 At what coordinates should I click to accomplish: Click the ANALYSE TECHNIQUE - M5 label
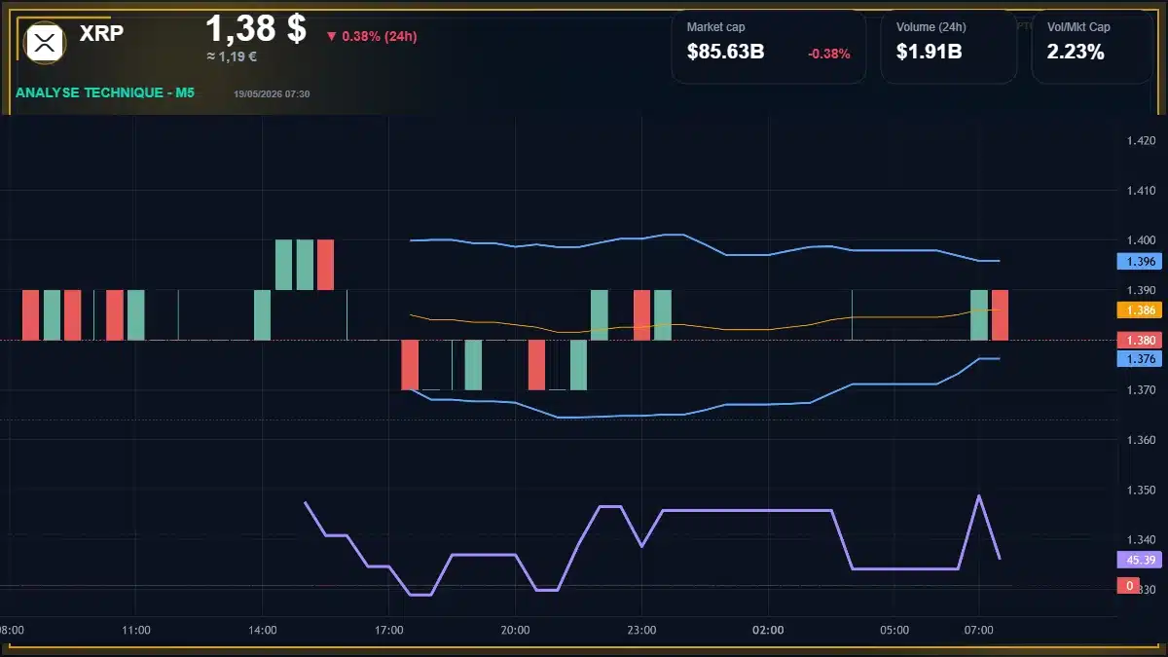click(105, 92)
